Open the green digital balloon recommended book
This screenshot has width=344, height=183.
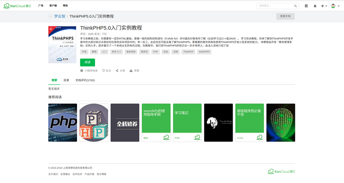tap(281, 123)
